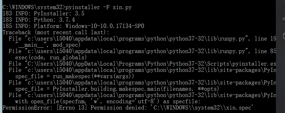285x113 pixels.
Task: Click the Scripts\pyinstaller.exe file path line
Action: coord(142,64)
